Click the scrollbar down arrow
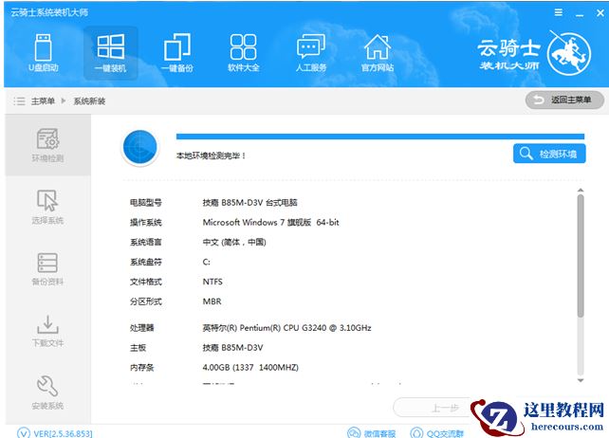The width and height of the screenshot is (609, 438). pyautogui.click(x=581, y=380)
